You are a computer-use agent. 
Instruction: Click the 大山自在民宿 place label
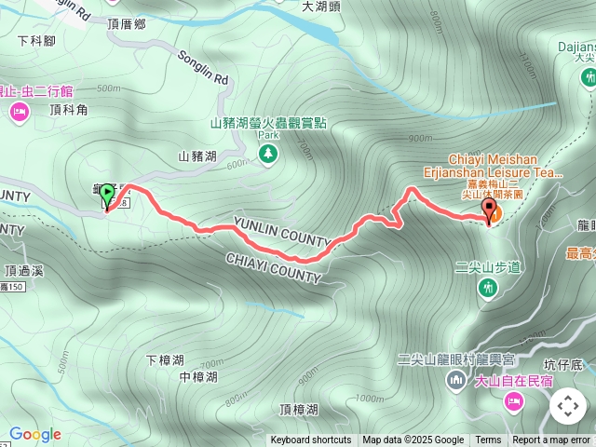click(513, 381)
